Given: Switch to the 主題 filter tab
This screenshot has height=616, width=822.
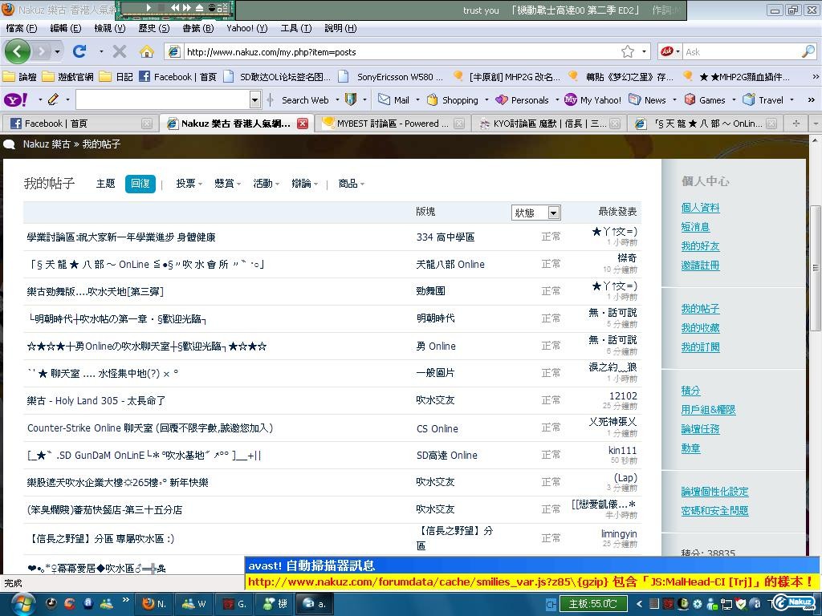Looking at the screenshot, I should point(105,184).
